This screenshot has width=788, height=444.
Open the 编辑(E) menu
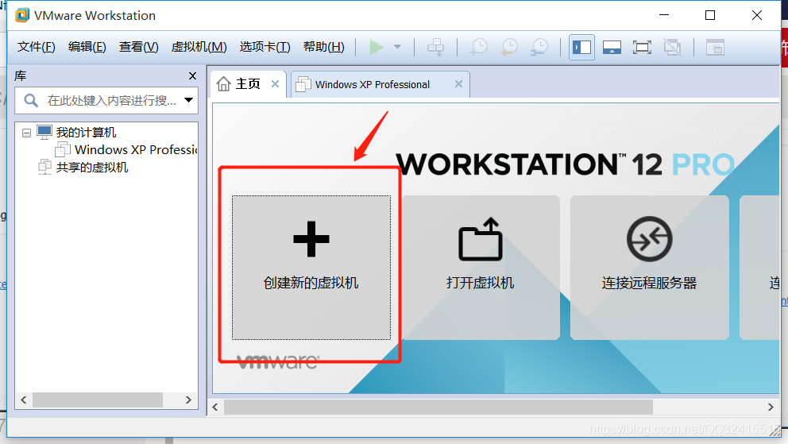87,47
